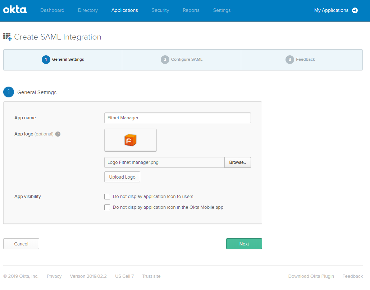Click the Cancel button
The height and width of the screenshot is (290, 370).
pyautogui.click(x=21, y=244)
